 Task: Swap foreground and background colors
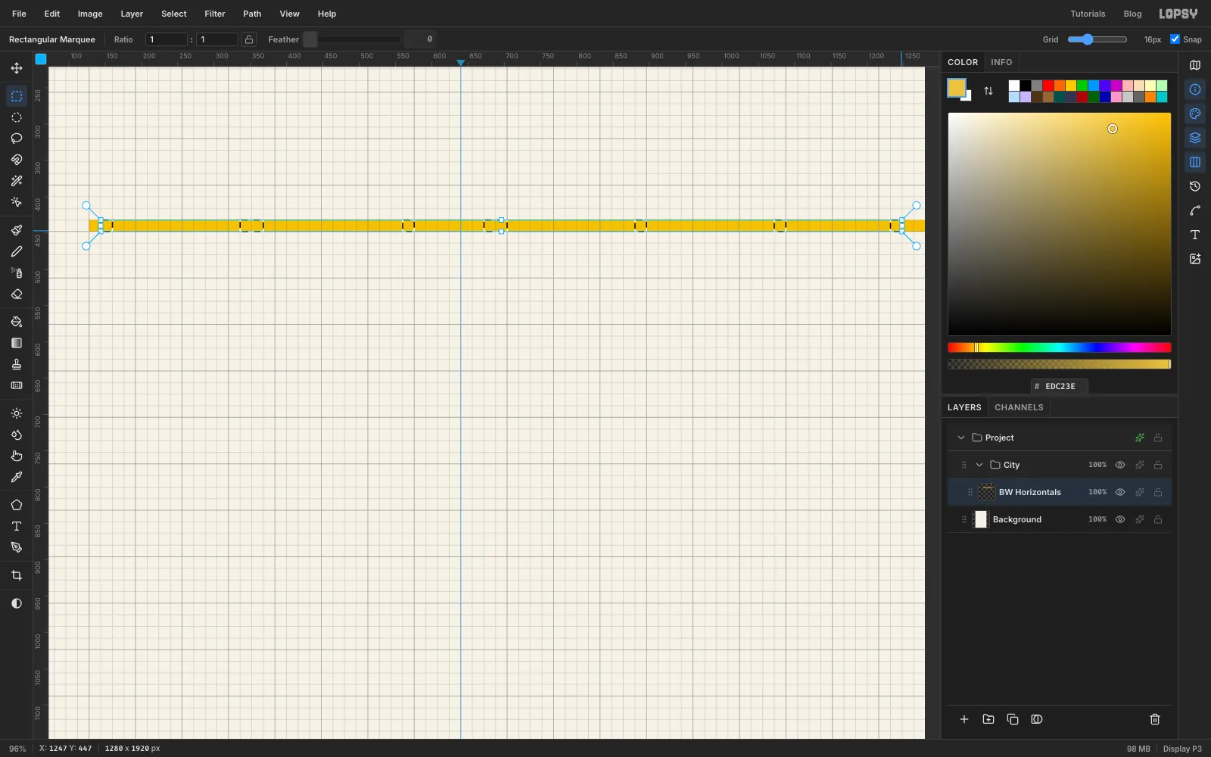click(988, 91)
